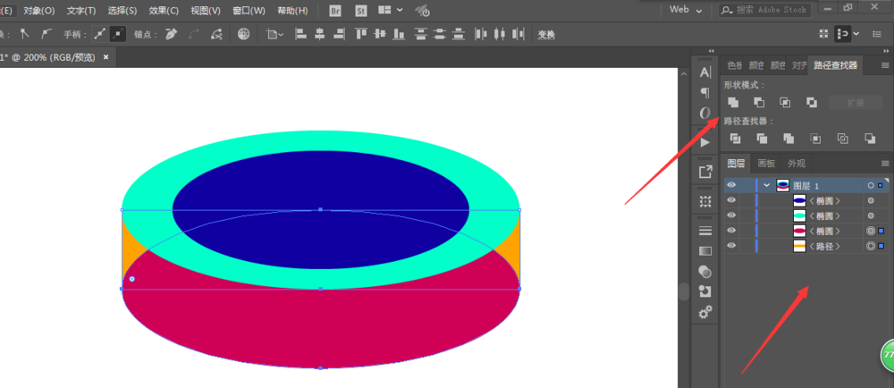Click the Divide icon under 路径查找器
This screenshot has height=388, width=894.
tap(735, 139)
